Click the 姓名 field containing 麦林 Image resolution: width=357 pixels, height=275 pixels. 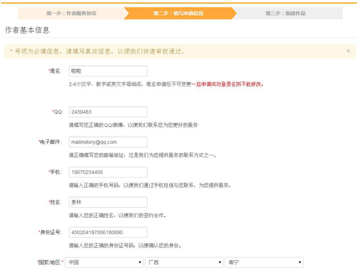(108, 202)
